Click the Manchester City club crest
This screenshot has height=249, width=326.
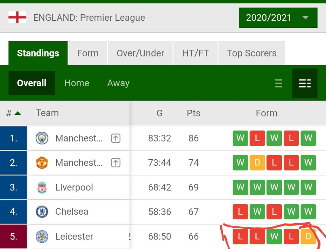coord(42,138)
